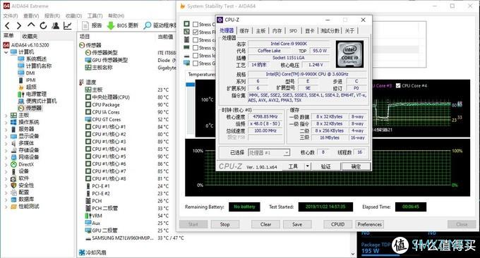Go back using AIDA64 toolbar back arrow

[7, 25]
